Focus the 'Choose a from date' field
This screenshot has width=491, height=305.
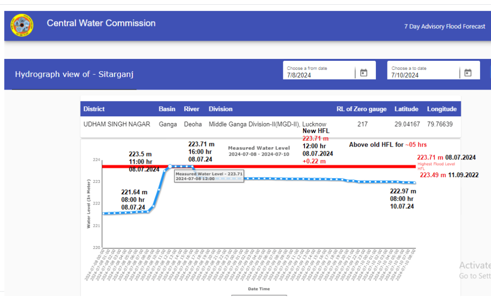coord(319,75)
